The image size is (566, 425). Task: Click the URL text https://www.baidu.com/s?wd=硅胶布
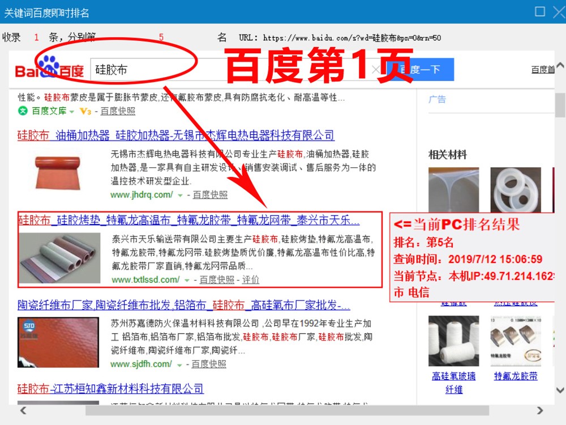[x=352, y=37]
